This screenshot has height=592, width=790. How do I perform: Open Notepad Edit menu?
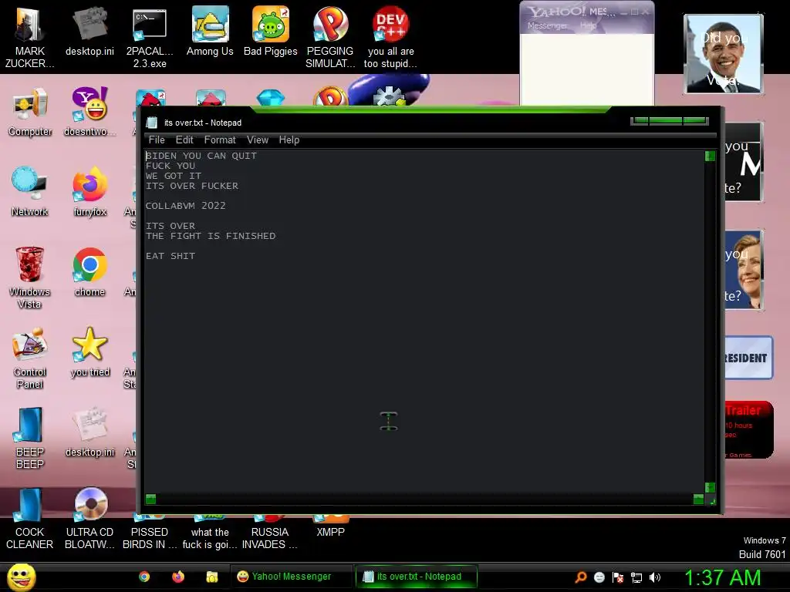[x=184, y=140]
